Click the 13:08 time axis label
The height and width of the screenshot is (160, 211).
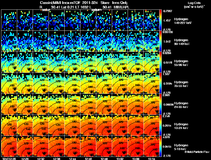coord(136,159)
